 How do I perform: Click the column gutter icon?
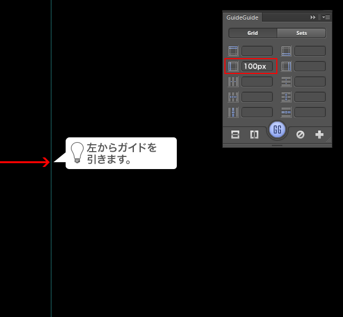point(233,112)
